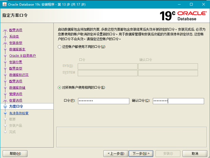
Task: Open the 安装位置 step link
Action: (x=16, y=62)
